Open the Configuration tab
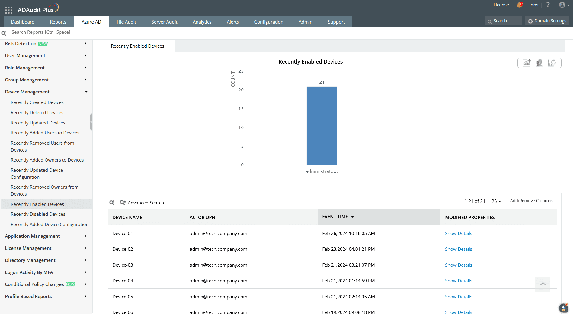 point(269,22)
